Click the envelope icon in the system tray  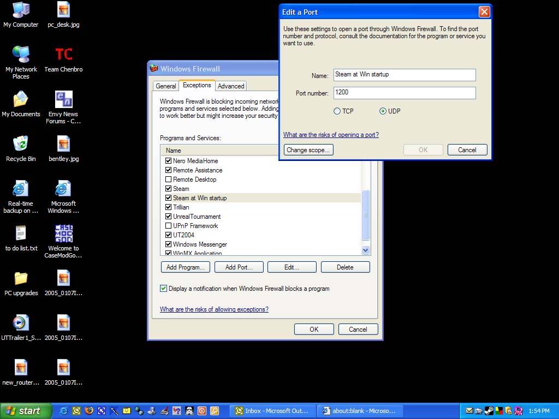(469, 411)
